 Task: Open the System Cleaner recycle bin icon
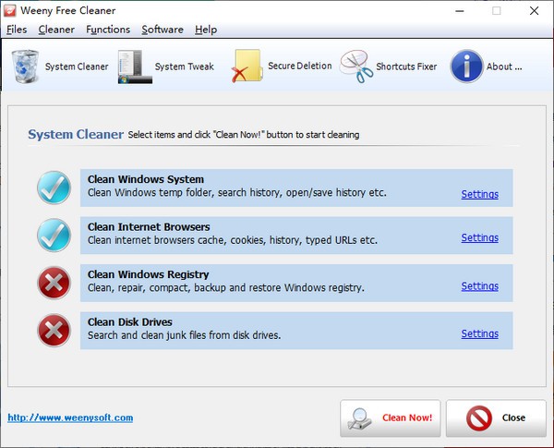(25, 67)
